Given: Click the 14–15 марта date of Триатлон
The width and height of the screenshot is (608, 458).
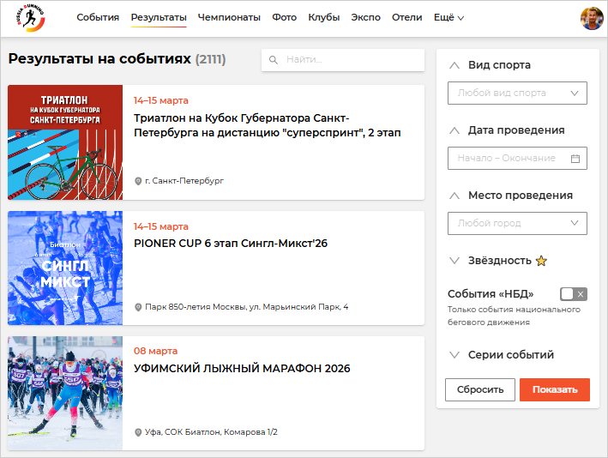Looking at the screenshot, I should click(x=161, y=101).
